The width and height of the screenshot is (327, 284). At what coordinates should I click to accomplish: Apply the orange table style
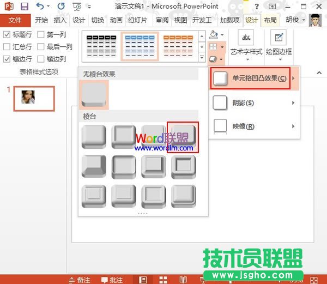point(178,46)
